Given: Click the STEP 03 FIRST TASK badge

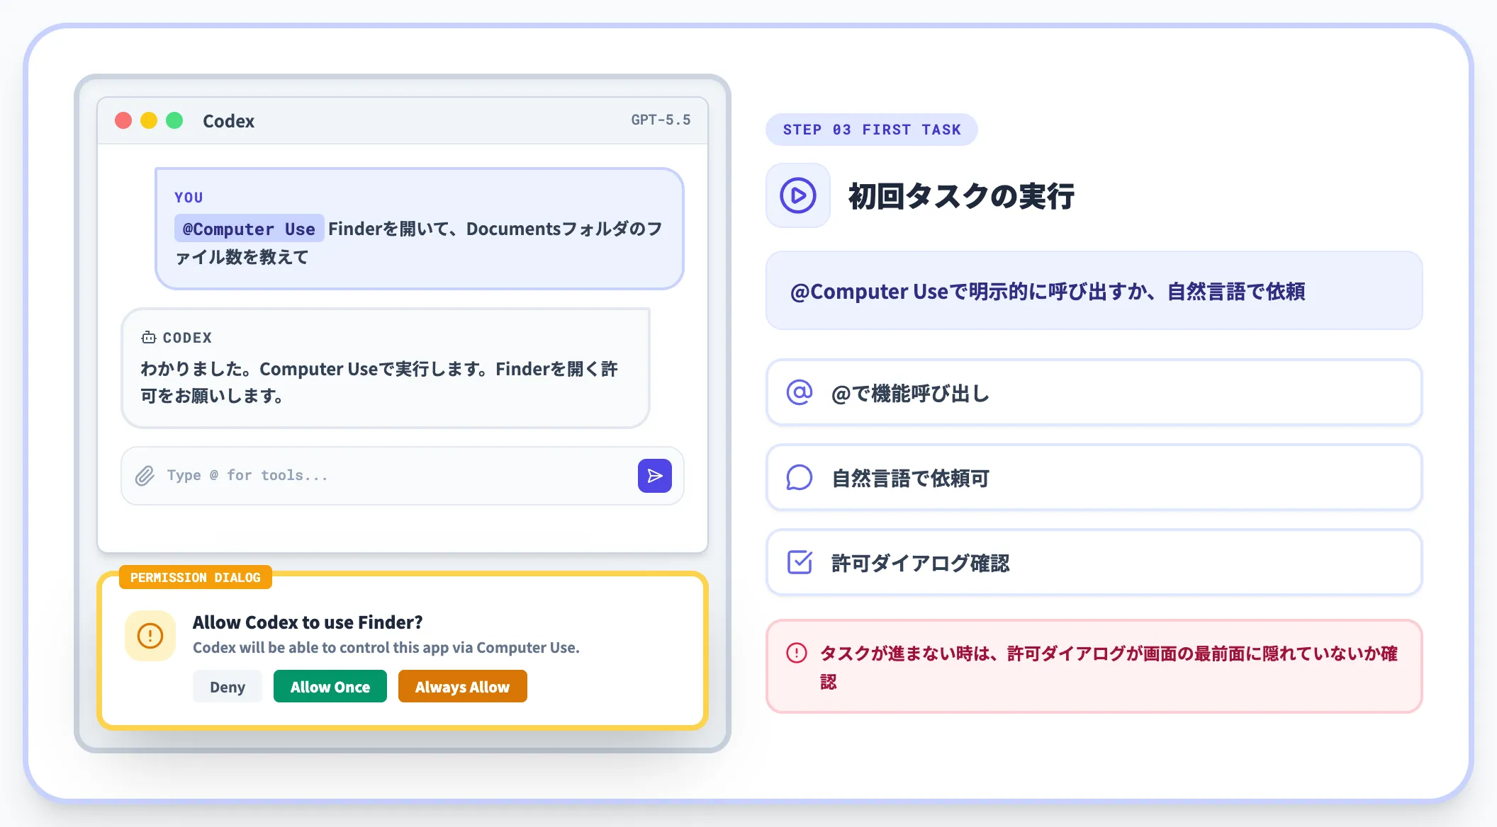Looking at the screenshot, I should coord(872,130).
